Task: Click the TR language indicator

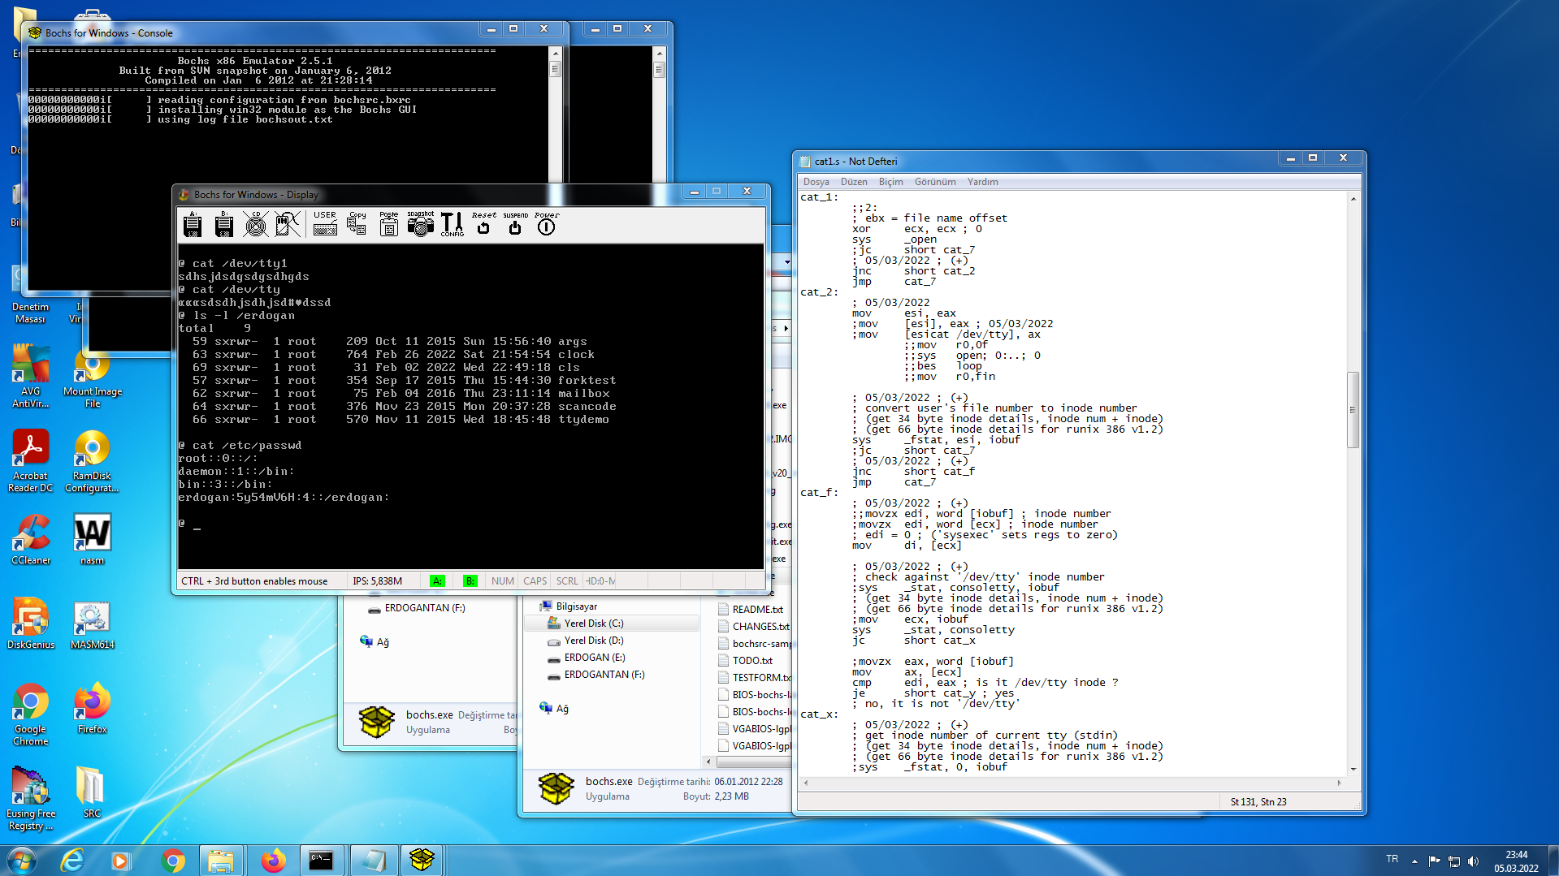Action: tap(1392, 859)
